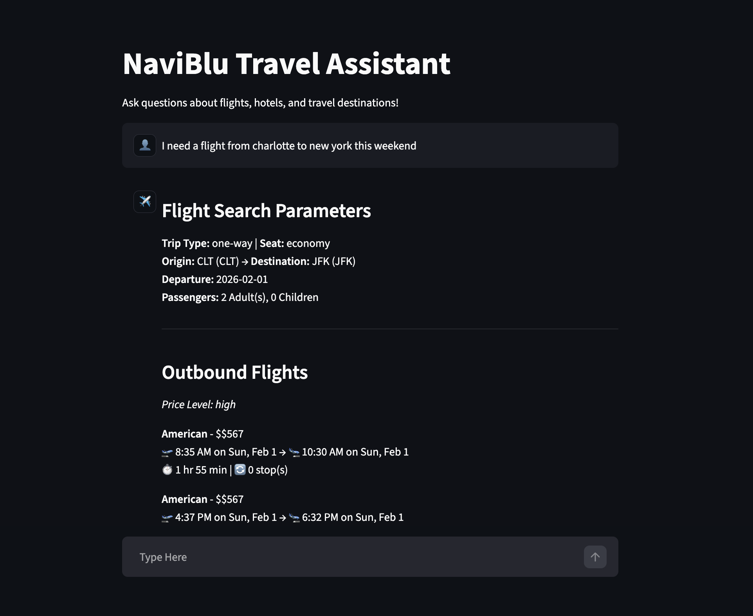Image resolution: width=753 pixels, height=616 pixels.
Task: Select the first American $$567 flight listing
Action: (202, 434)
